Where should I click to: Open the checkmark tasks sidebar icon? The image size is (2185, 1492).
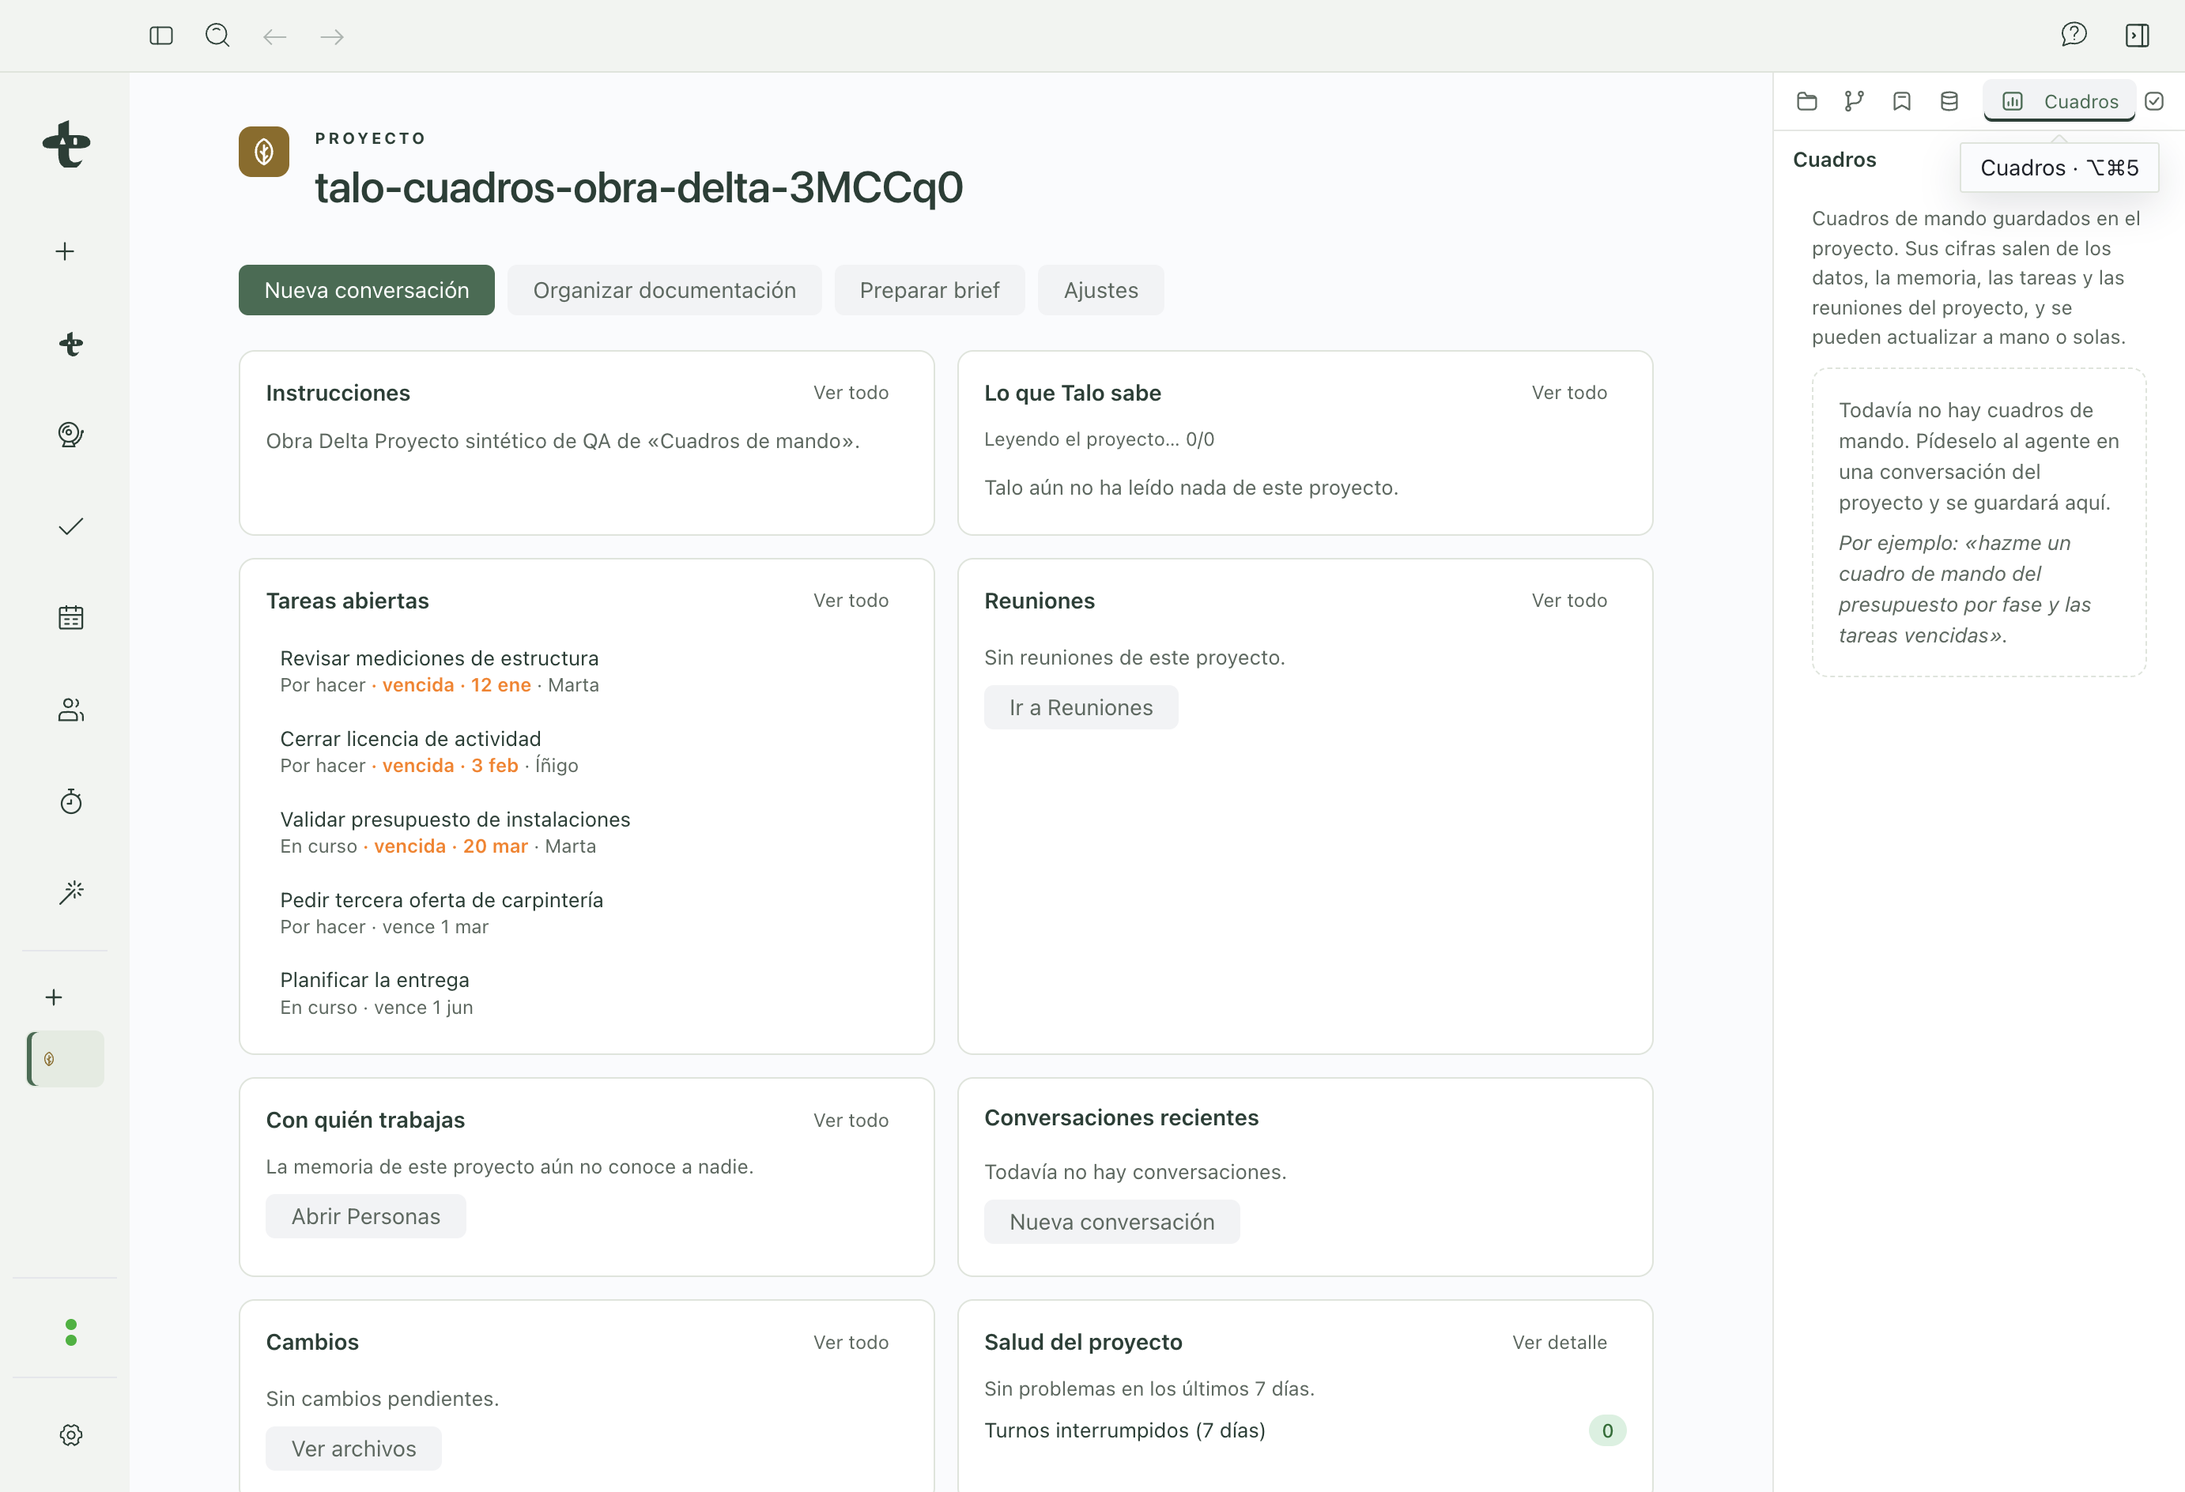(70, 526)
